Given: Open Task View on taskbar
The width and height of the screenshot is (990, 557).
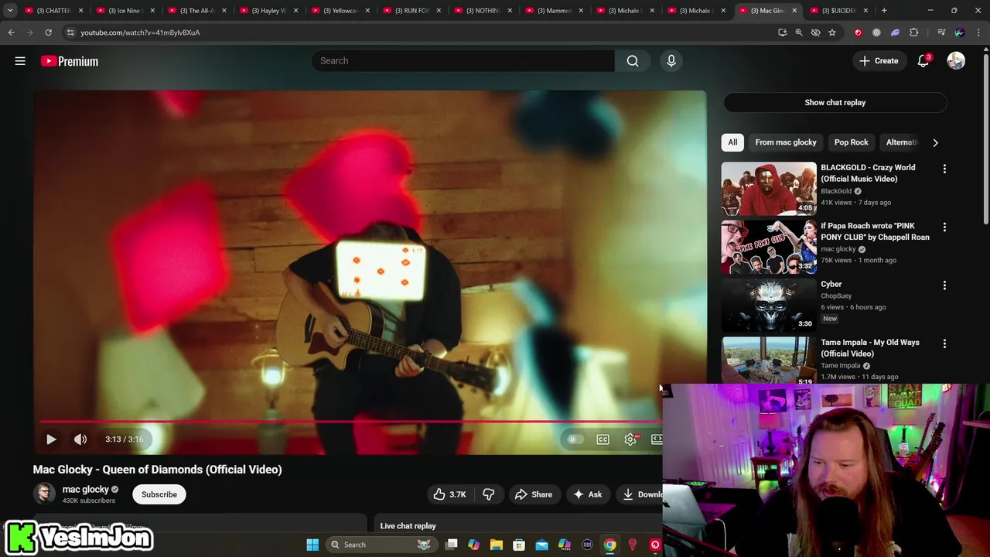Looking at the screenshot, I should pos(452,545).
